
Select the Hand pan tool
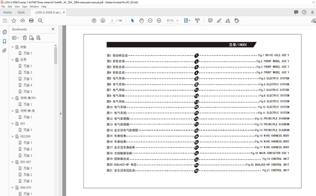pyautogui.click(x=141, y=21)
